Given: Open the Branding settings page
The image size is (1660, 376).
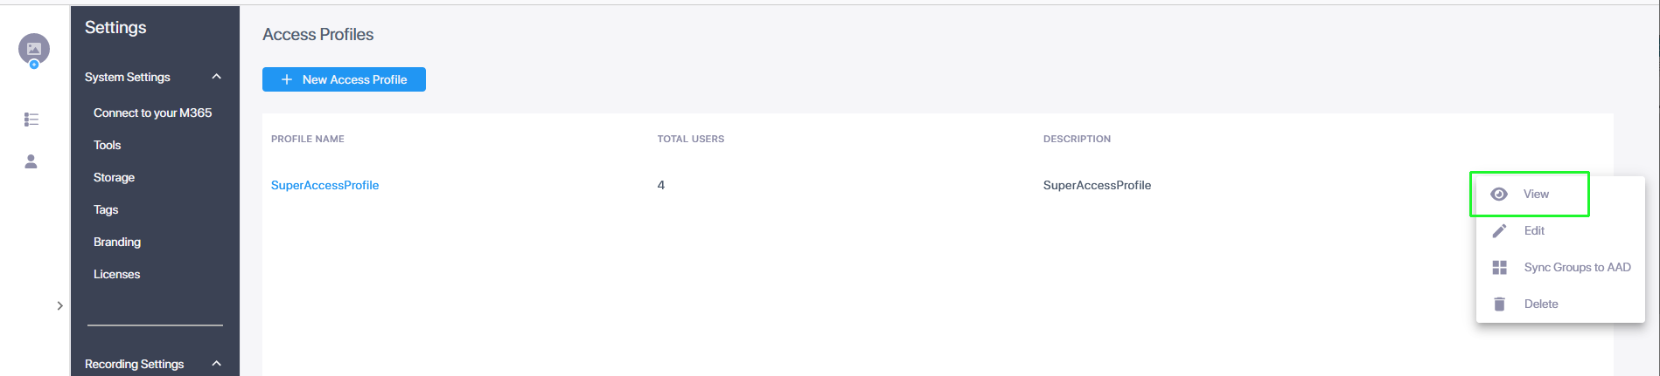Looking at the screenshot, I should point(117,242).
